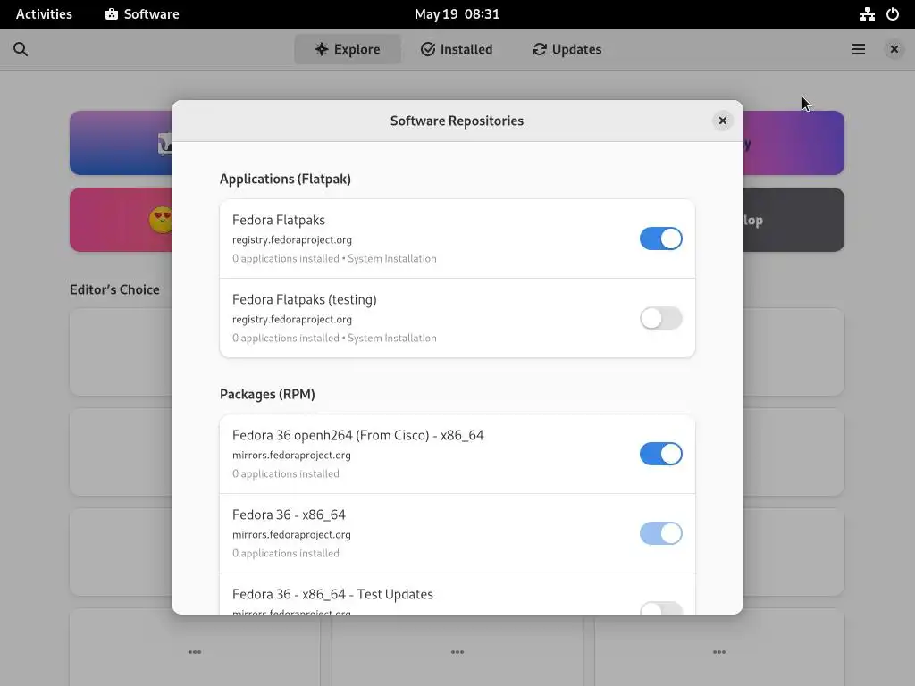Switch to the Explore tab
The image size is (915, 686).
tap(348, 50)
